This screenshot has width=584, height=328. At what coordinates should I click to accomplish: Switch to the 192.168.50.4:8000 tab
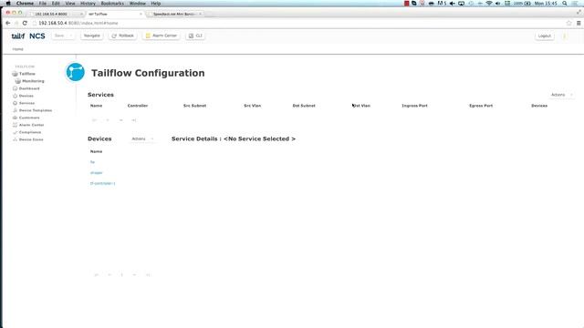click(56, 15)
